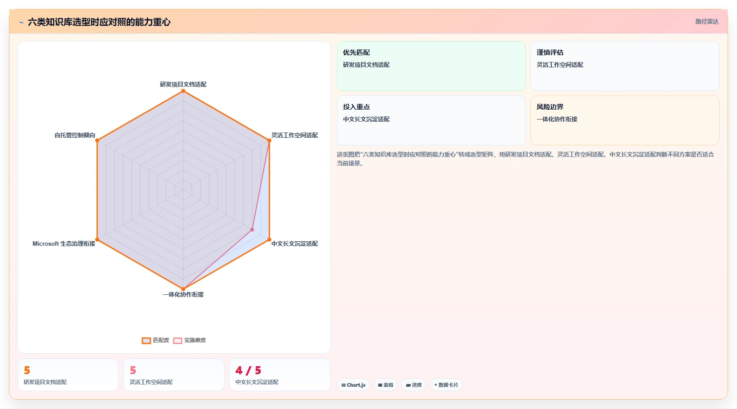Click the 路径雷达 label in header

click(707, 21)
